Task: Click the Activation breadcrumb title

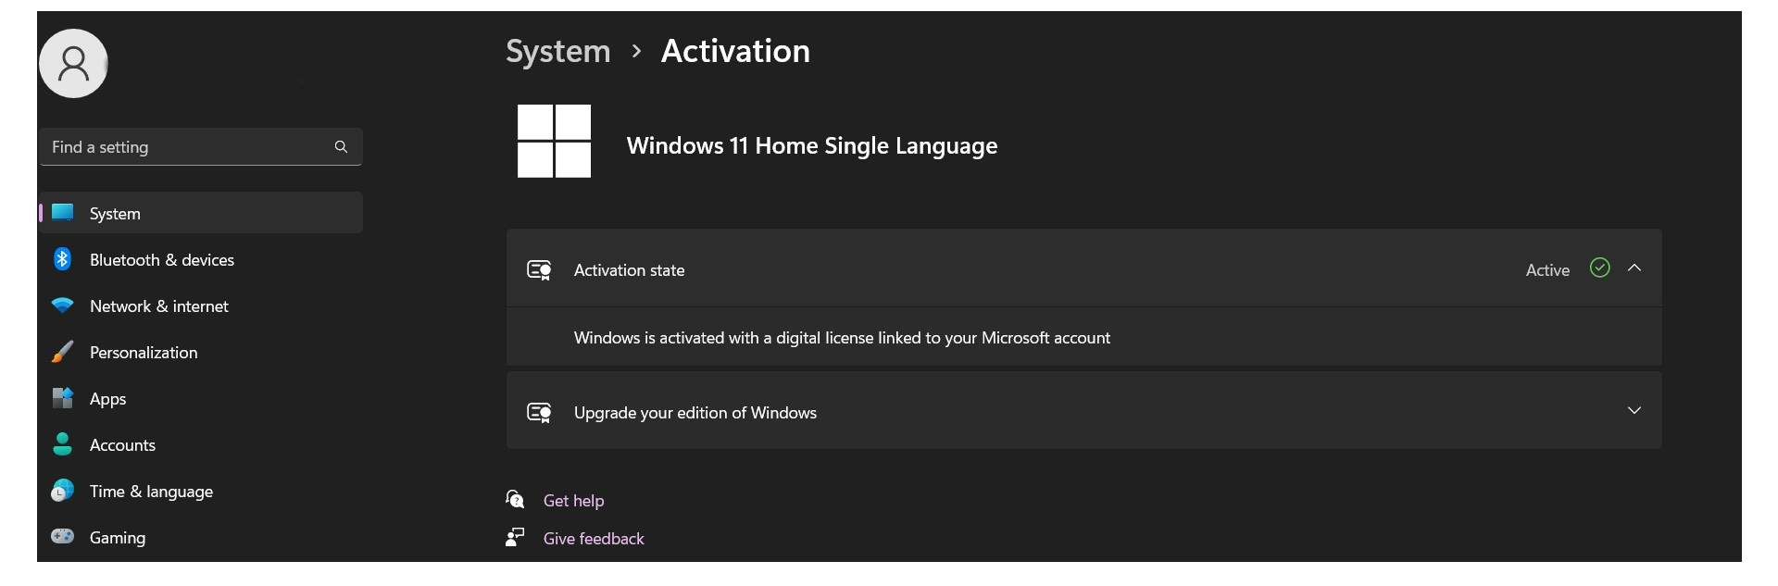Action: pyautogui.click(x=734, y=51)
